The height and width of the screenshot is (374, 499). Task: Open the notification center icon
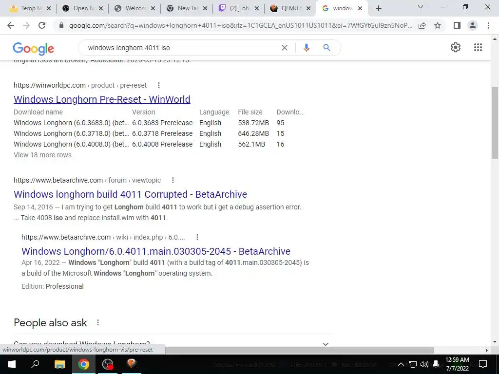pos(483,364)
